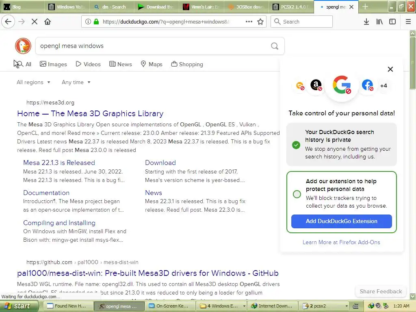This screenshot has width=416, height=312.
Task: Click the Add DuckDuckGo Extension button
Action: click(x=341, y=221)
